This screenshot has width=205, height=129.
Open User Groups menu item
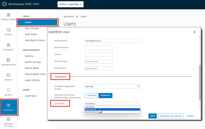point(32,28)
